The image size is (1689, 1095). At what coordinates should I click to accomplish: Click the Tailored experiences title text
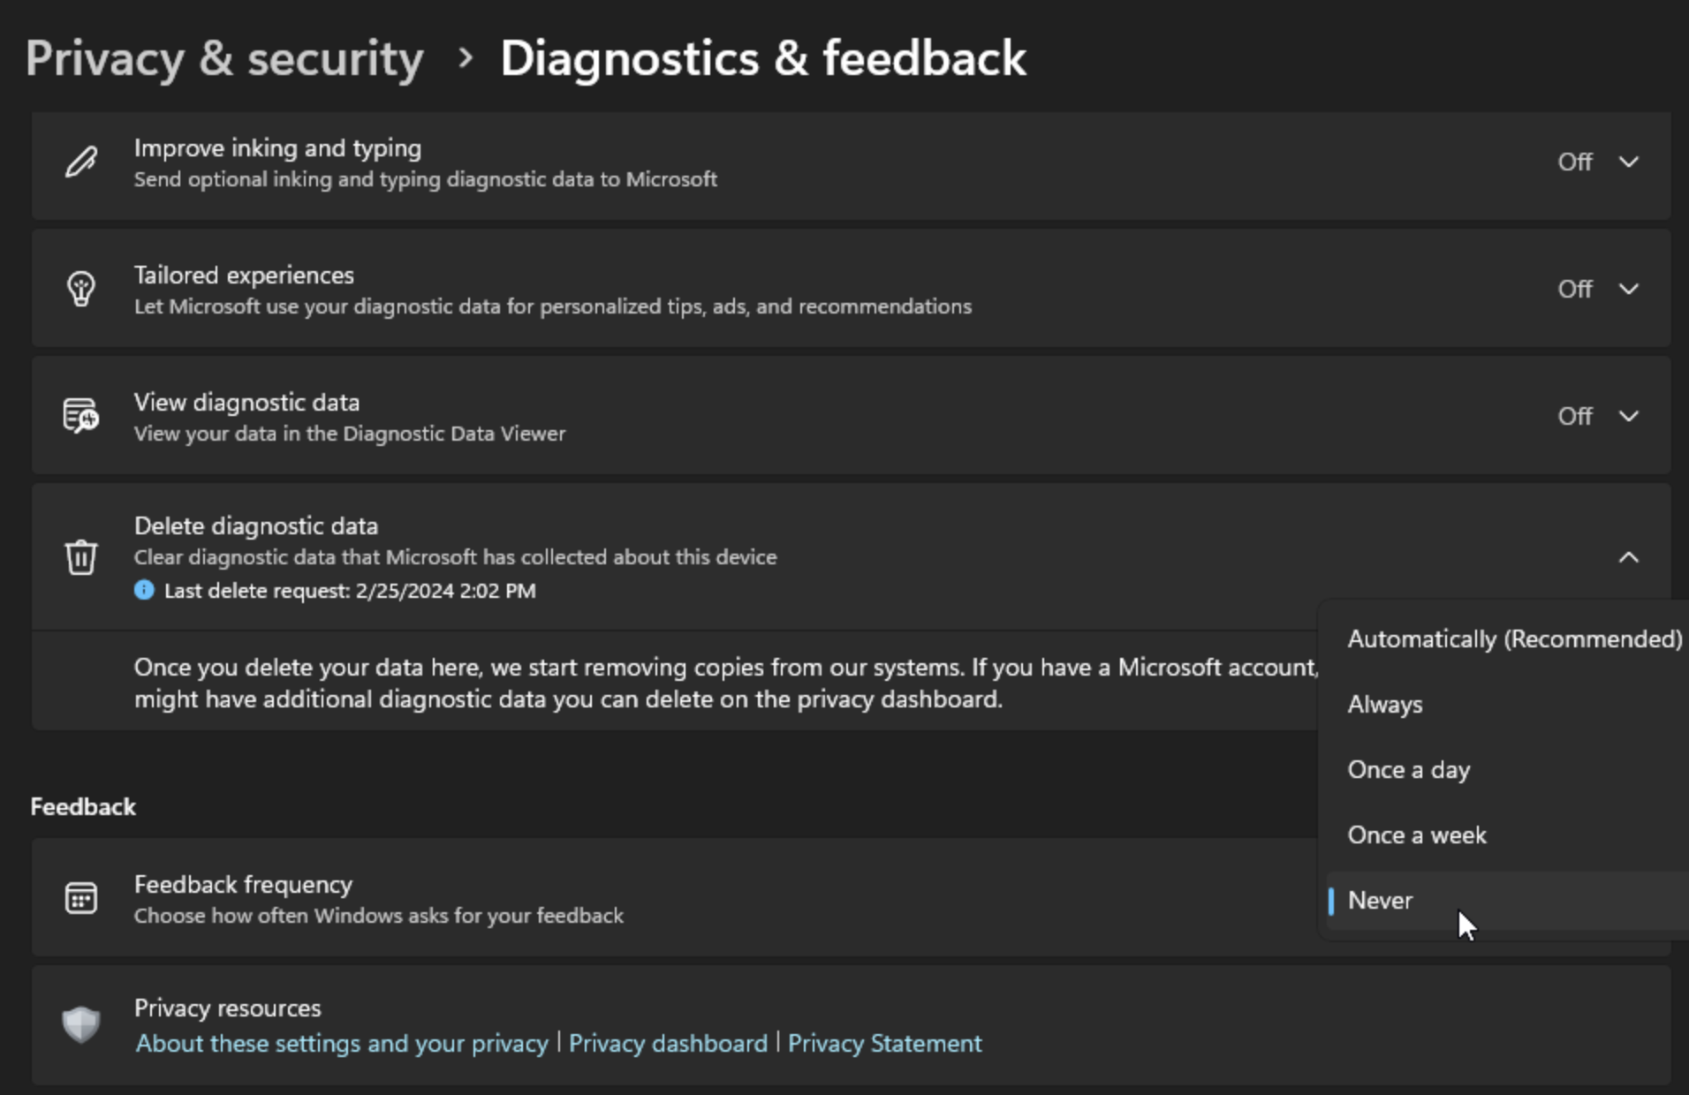pyautogui.click(x=244, y=276)
